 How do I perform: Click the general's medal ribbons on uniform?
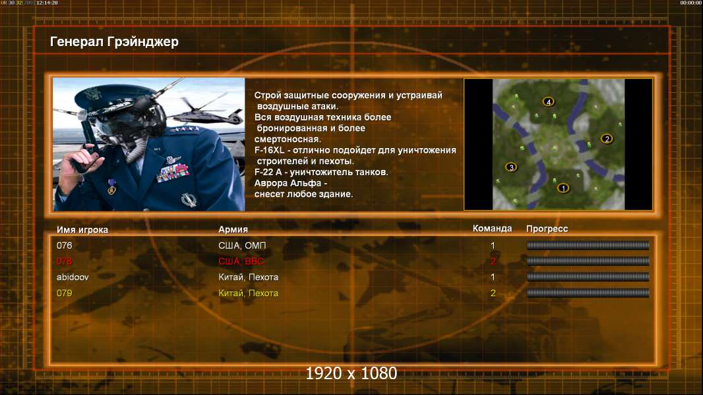(x=173, y=172)
